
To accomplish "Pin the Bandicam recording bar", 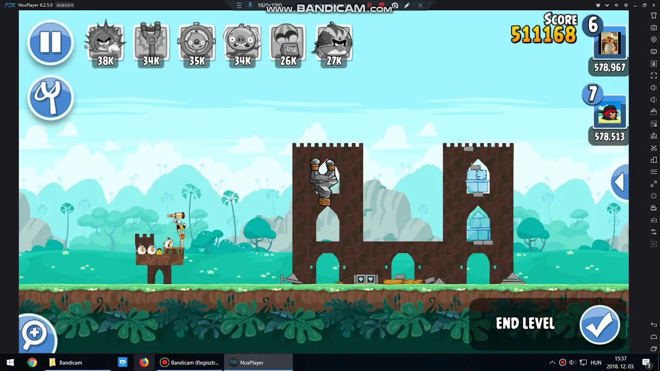I will tap(251, 6).
